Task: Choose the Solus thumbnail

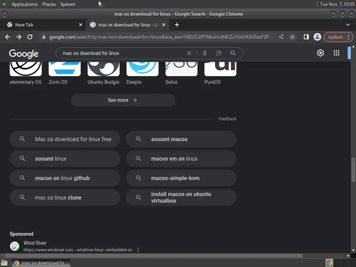Action: click(181, 69)
